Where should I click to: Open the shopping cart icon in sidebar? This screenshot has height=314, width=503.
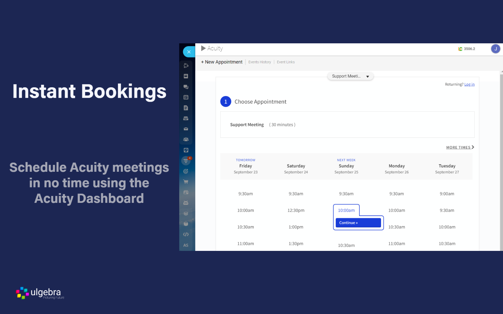click(x=186, y=181)
